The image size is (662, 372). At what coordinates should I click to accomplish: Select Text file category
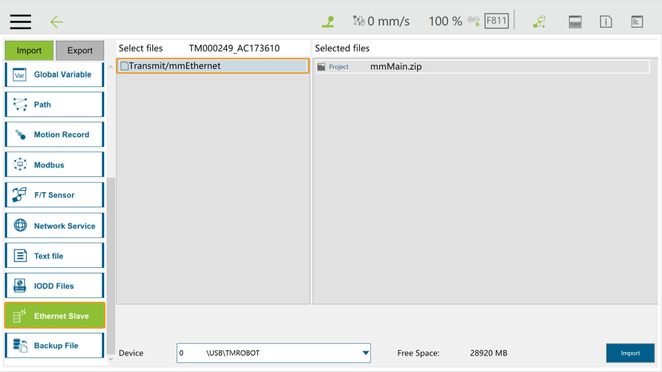click(54, 256)
